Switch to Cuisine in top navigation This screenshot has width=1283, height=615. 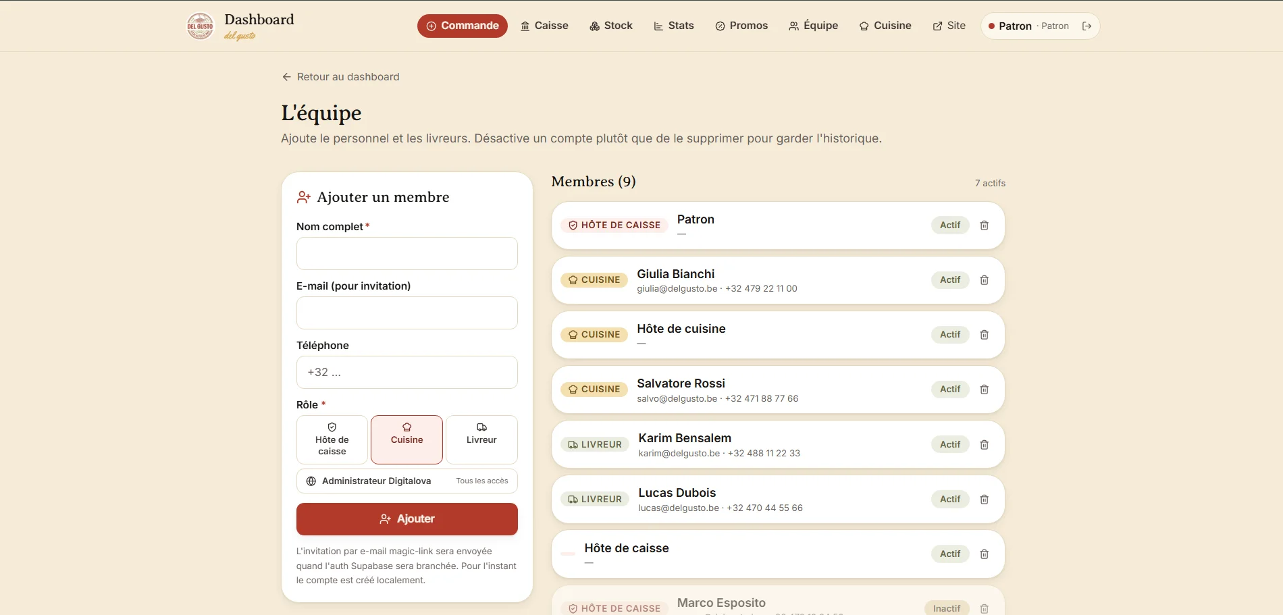[885, 26]
